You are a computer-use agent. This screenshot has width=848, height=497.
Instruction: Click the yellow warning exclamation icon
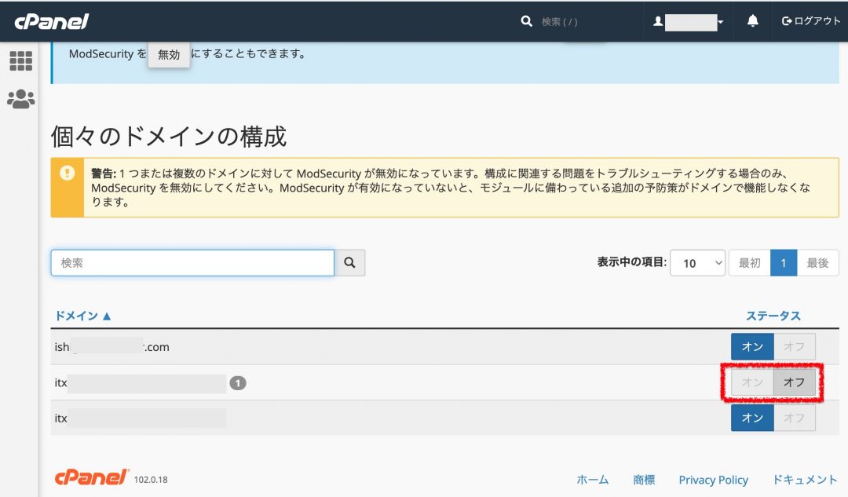(x=67, y=173)
